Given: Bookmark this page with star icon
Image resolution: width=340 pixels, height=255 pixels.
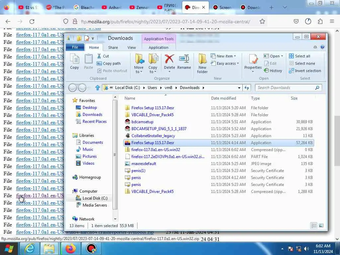Looking at the screenshot, I should click(262, 22).
